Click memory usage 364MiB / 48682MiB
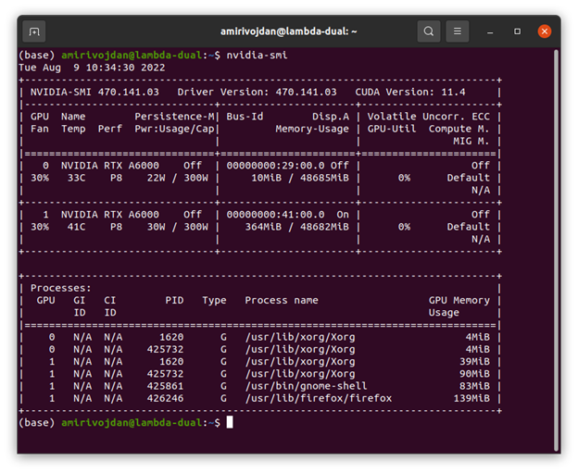The image size is (578, 473). coord(296,227)
